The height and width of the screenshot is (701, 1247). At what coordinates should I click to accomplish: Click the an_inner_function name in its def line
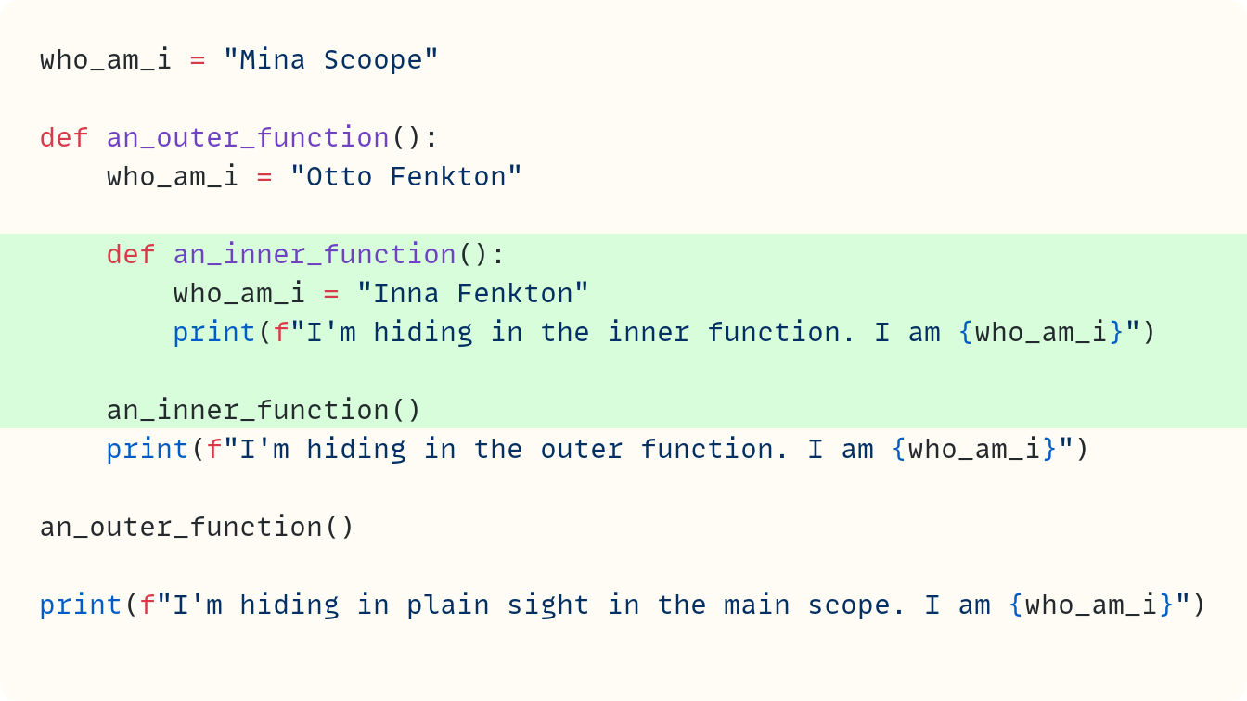[x=315, y=254]
